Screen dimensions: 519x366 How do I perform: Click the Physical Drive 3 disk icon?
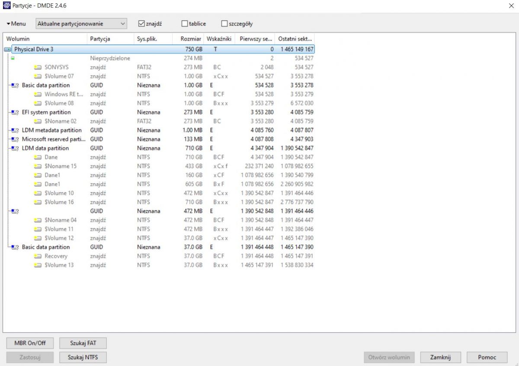coord(7,49)
